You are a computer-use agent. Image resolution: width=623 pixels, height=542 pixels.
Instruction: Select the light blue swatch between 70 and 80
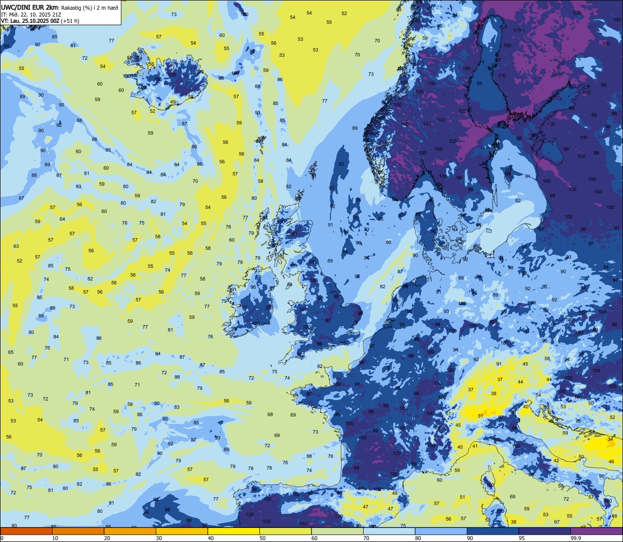[389, 531]
